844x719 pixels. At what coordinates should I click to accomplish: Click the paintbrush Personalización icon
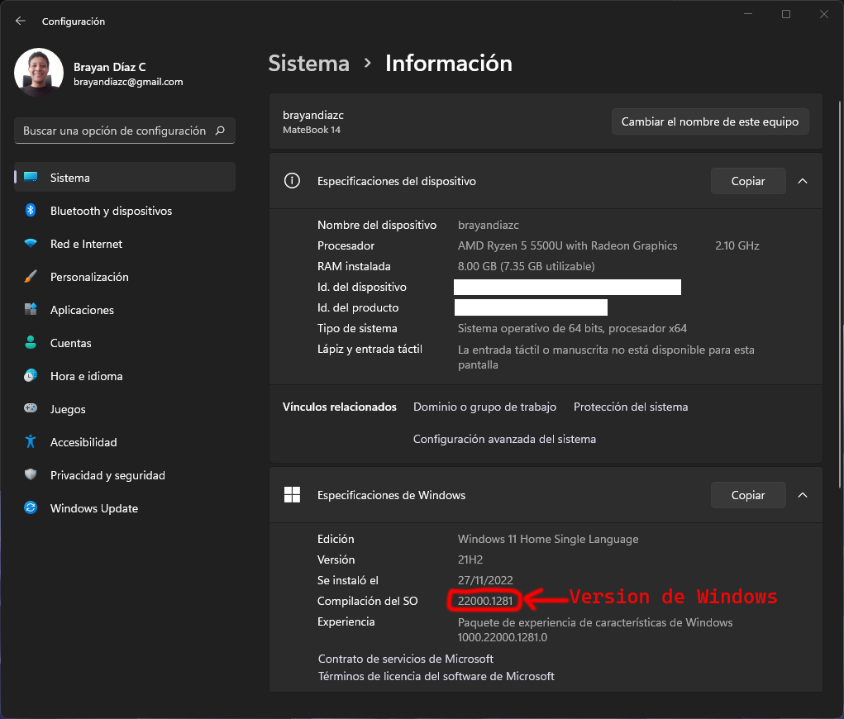tap(31, 277)
